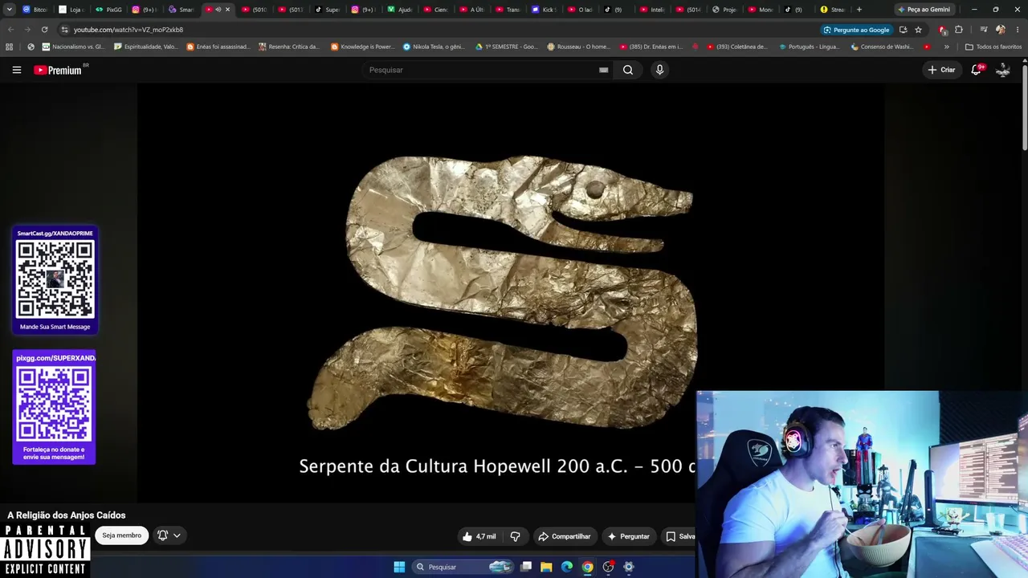
Task: Close the active YouTube tab
Action: coord(227,10)
